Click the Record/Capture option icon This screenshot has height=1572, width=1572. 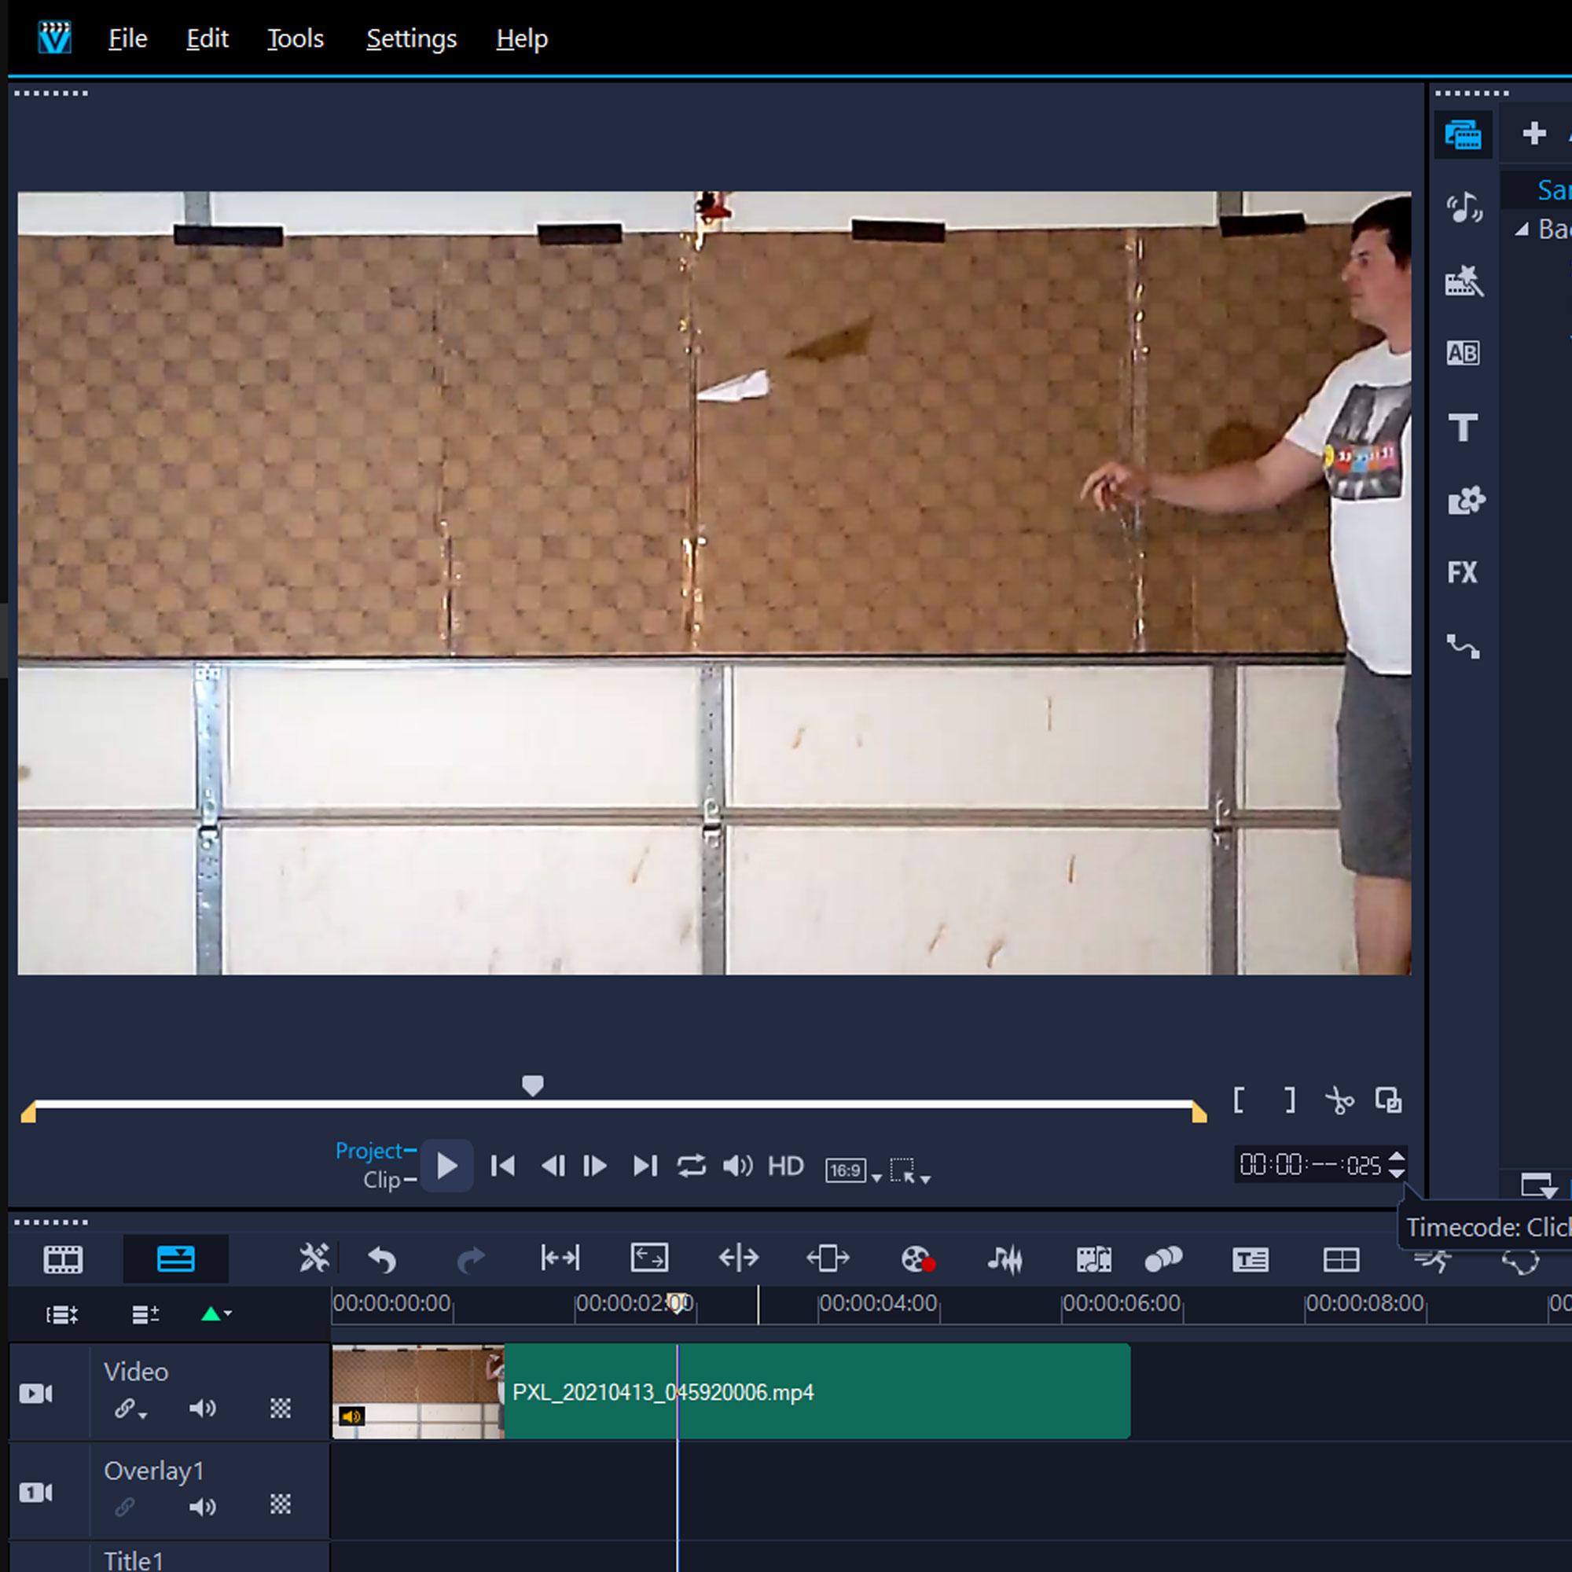pyautogui.click(x=917, y=1259)
